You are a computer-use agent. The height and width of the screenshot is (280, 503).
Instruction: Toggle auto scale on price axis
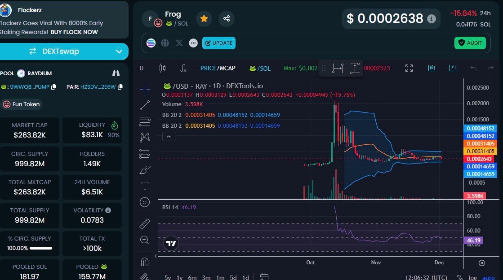(x=488, y=277)
